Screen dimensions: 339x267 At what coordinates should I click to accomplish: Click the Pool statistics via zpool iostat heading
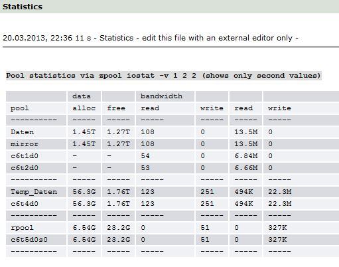tap(163, 76)
